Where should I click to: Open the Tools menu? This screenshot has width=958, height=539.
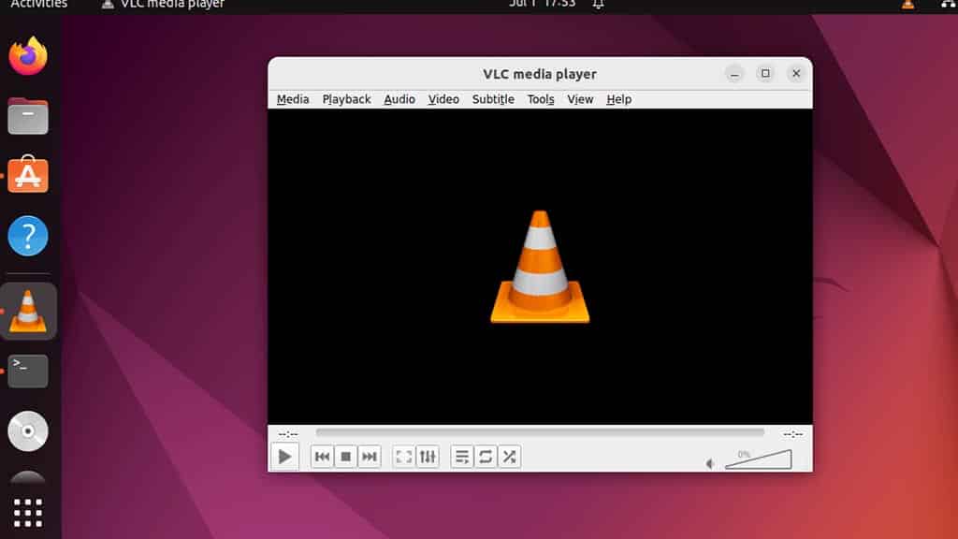click(x=541, y=99)
